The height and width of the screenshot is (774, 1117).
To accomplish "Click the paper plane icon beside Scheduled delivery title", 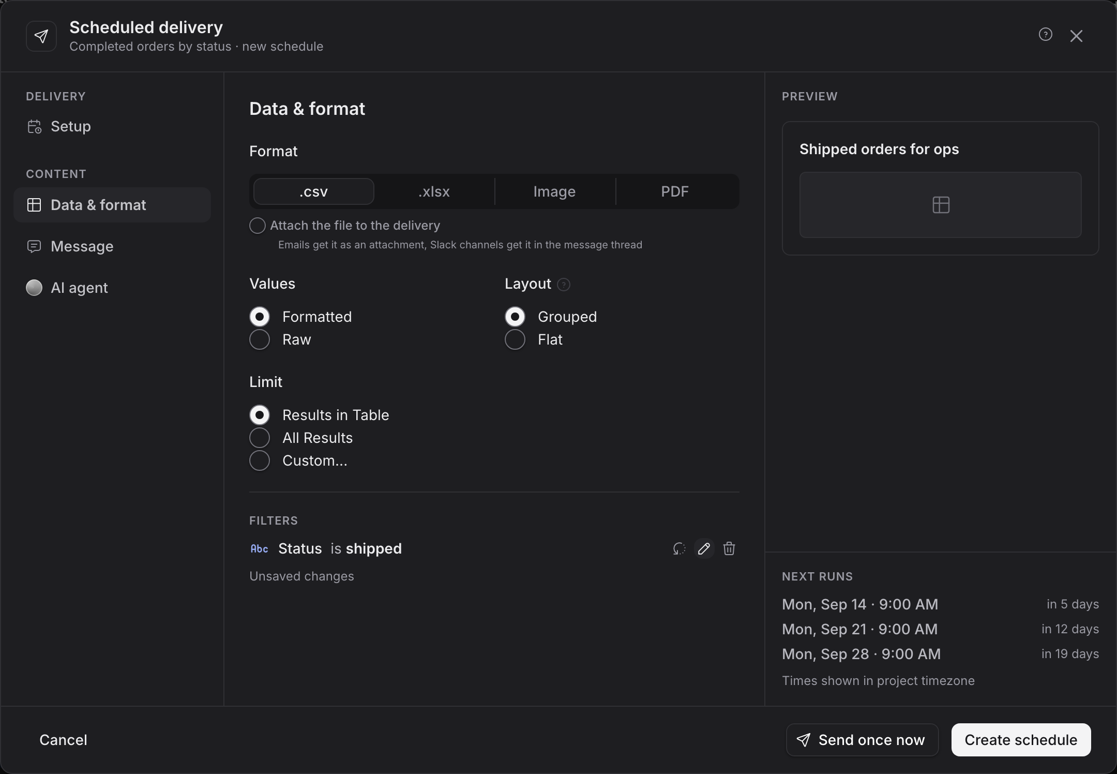I will (41, 36).
